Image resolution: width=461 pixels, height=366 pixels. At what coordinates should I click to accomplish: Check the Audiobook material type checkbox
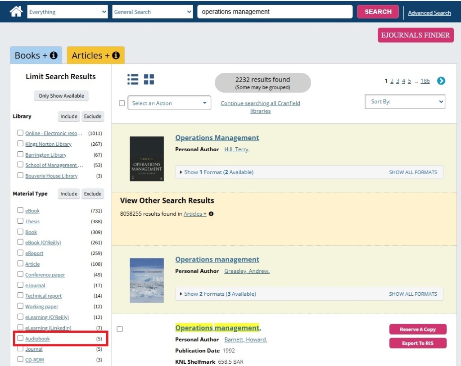pyautogui.click(x=20, y=338)
